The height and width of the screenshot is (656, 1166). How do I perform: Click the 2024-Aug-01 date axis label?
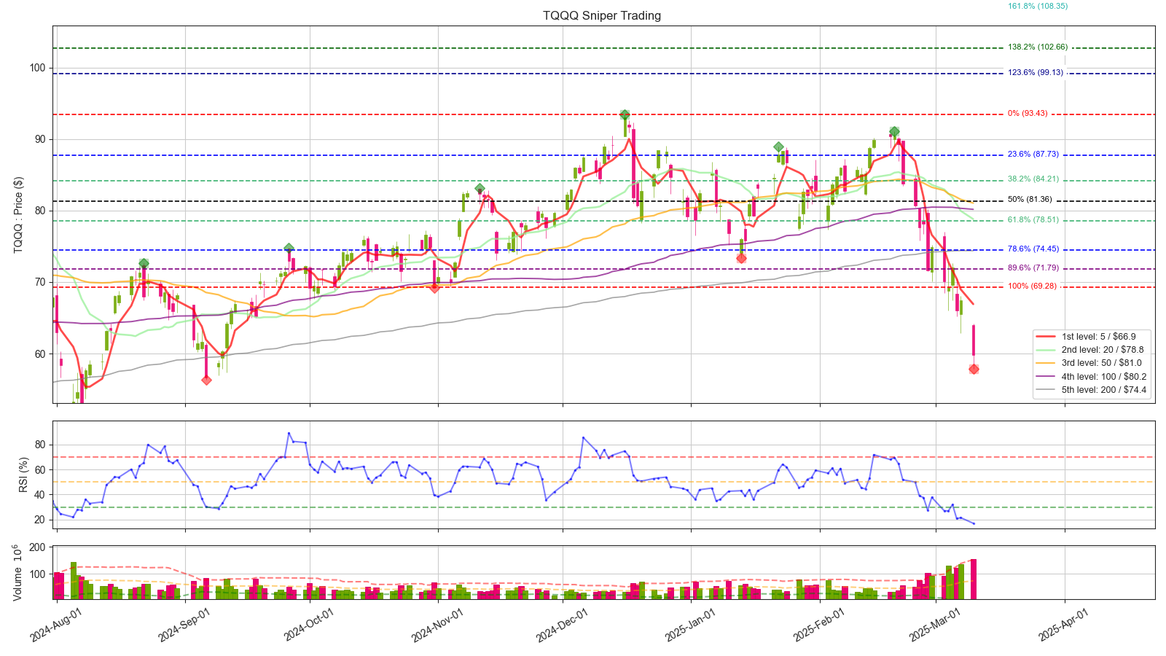(x=55, y=625)
